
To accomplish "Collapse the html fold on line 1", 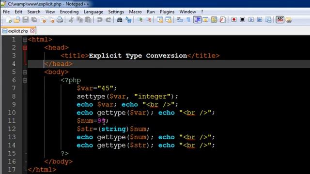I will point(25,40).
